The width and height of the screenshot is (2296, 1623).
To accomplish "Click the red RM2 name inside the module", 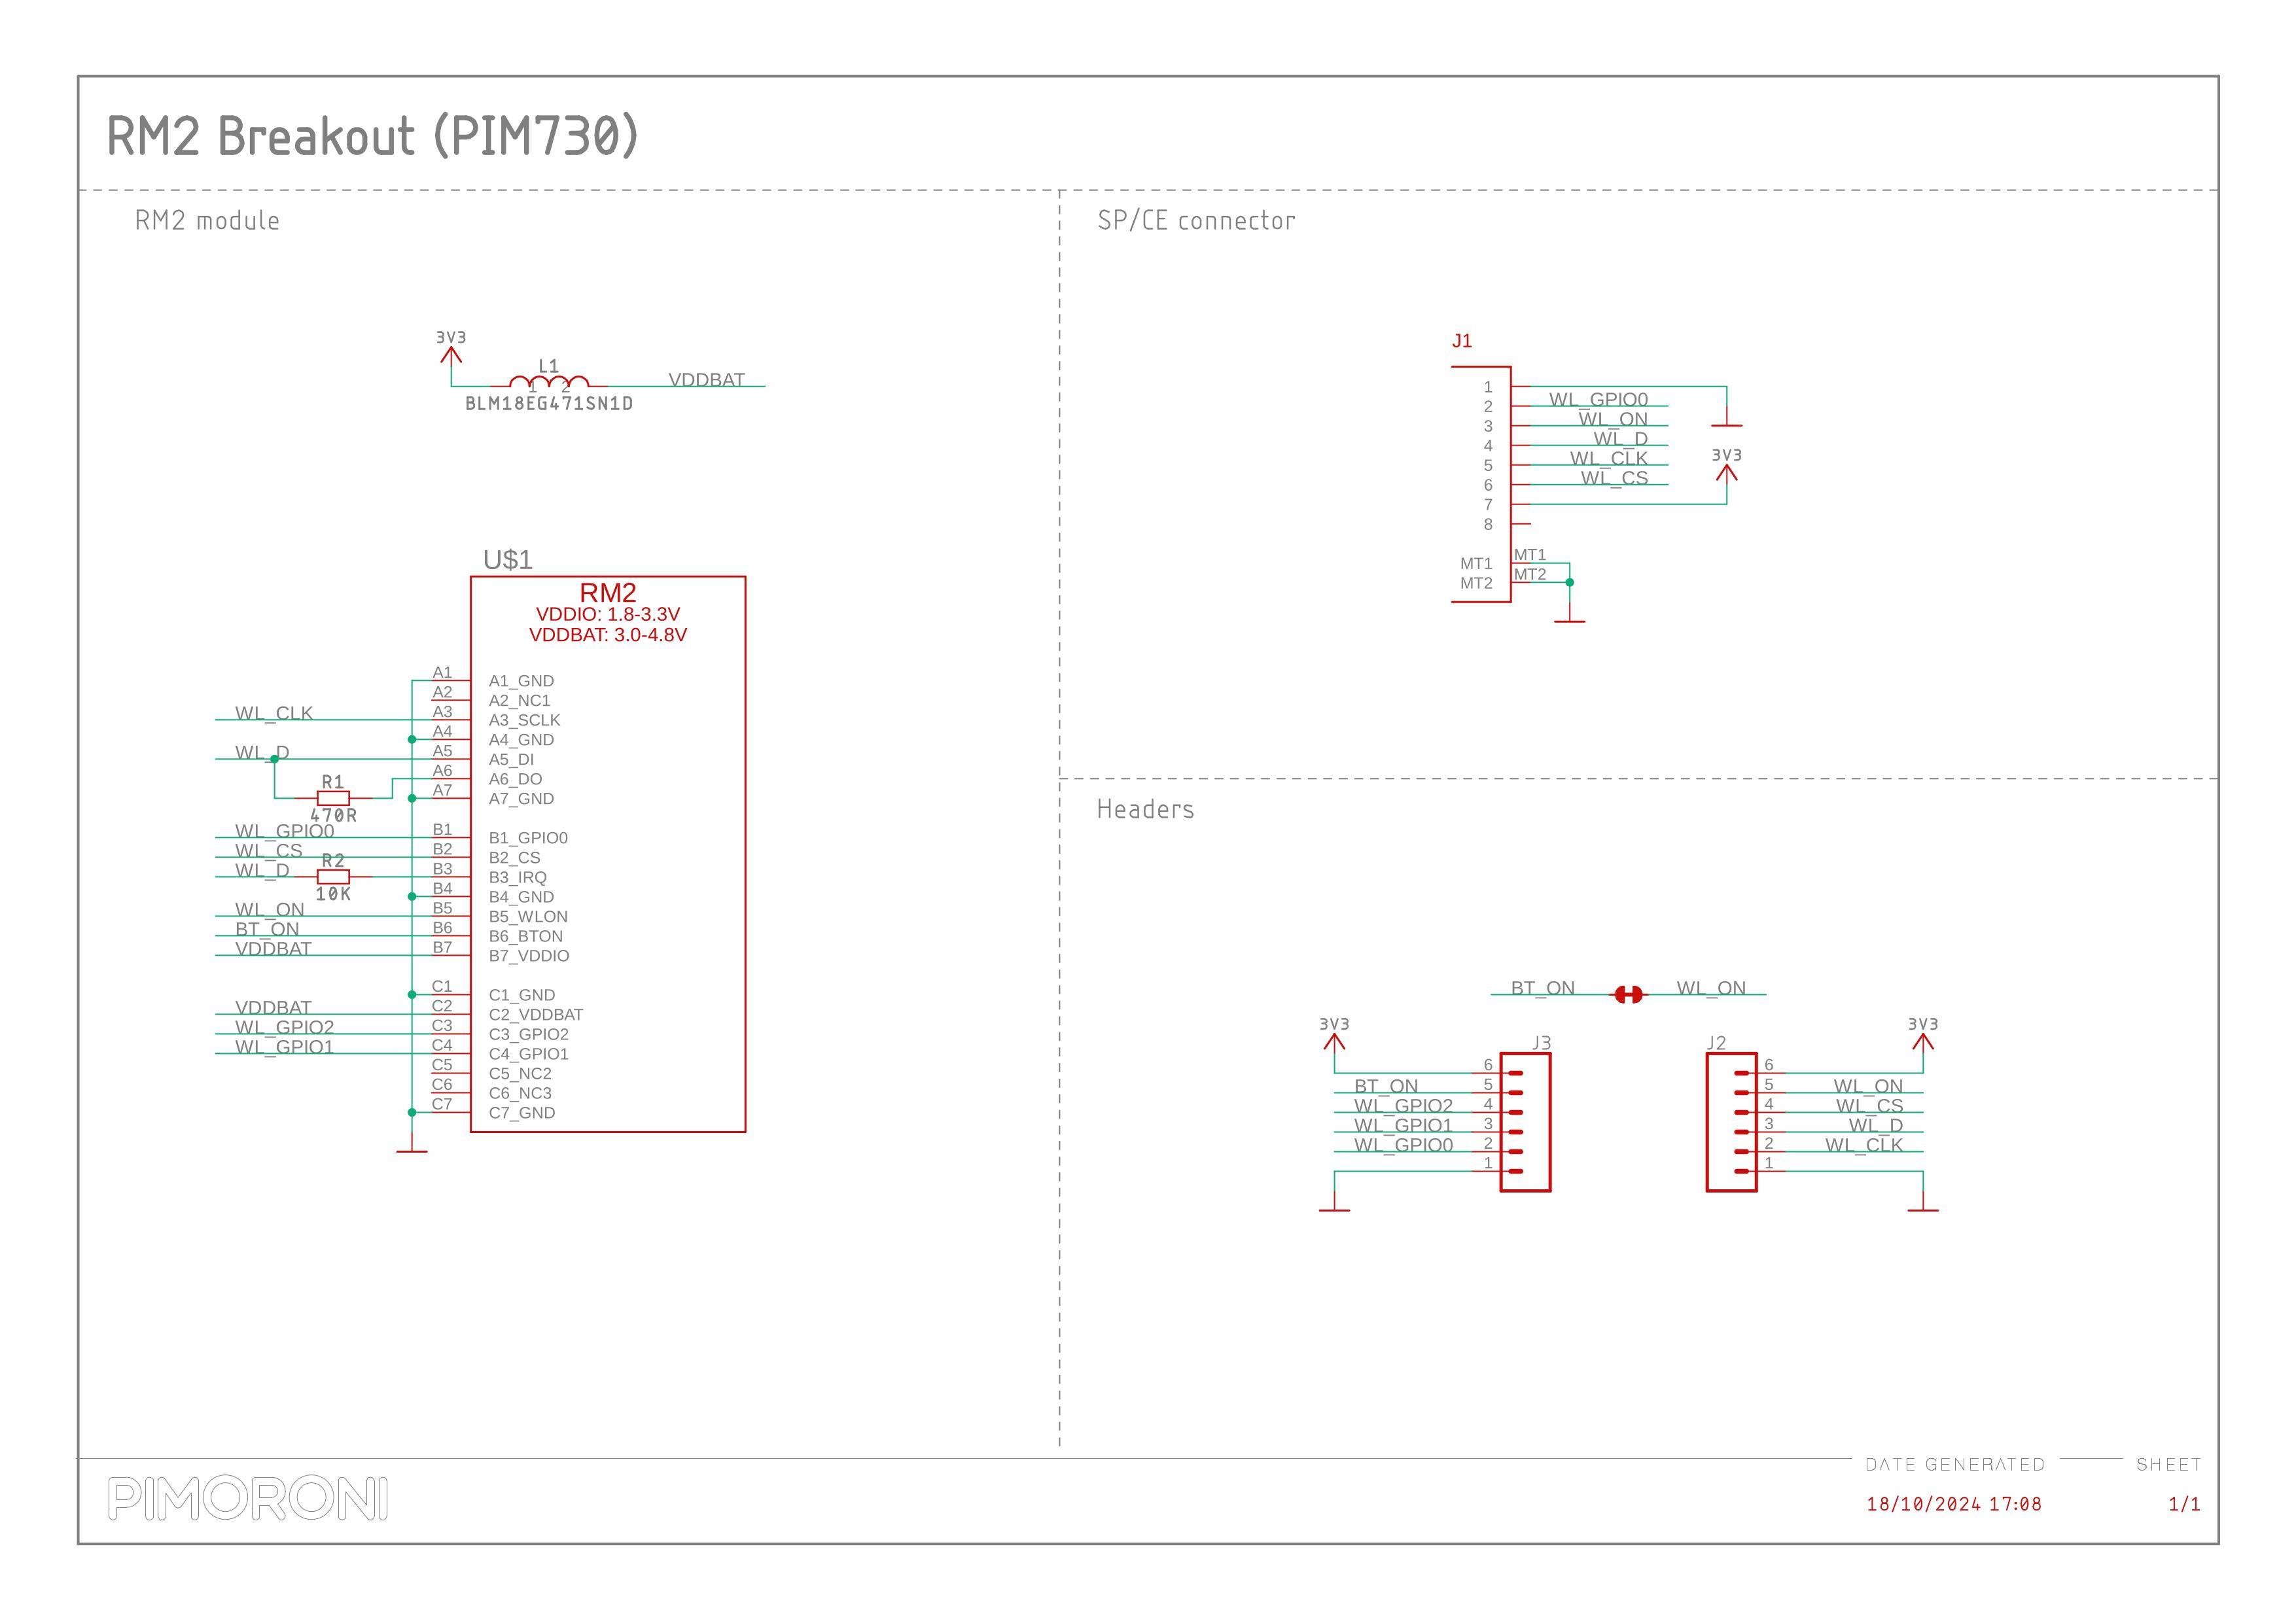I will (608, 592).
